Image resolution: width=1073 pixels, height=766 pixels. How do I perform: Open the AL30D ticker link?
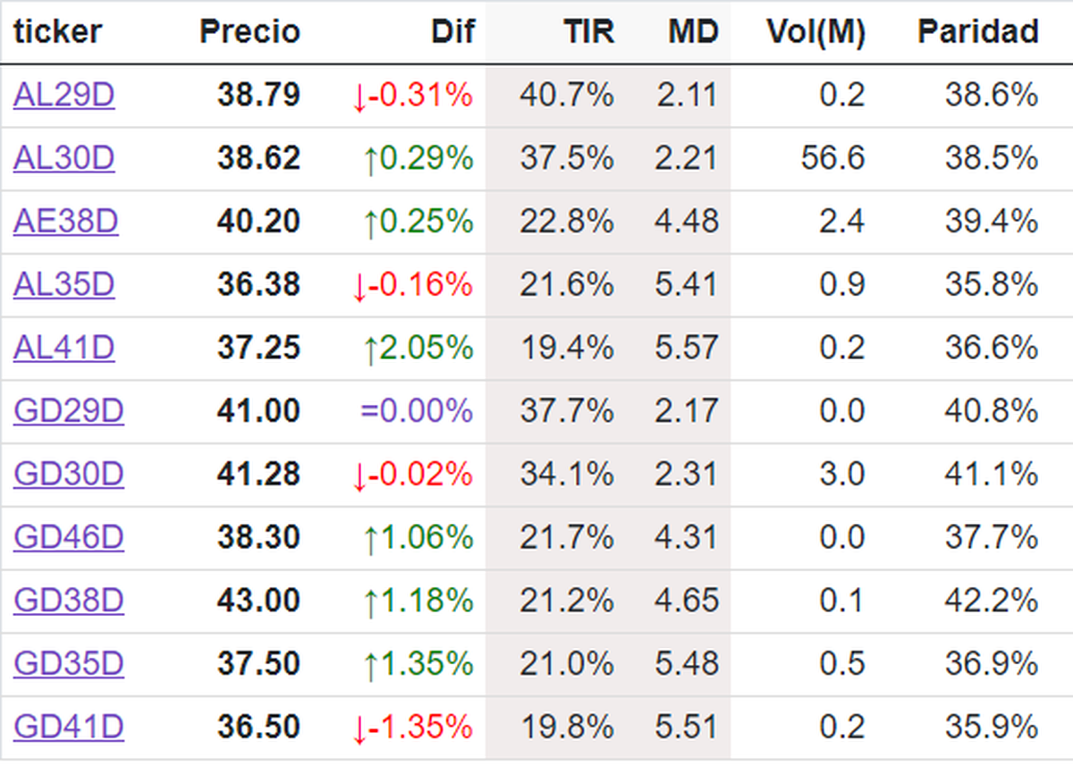[63, 158]
